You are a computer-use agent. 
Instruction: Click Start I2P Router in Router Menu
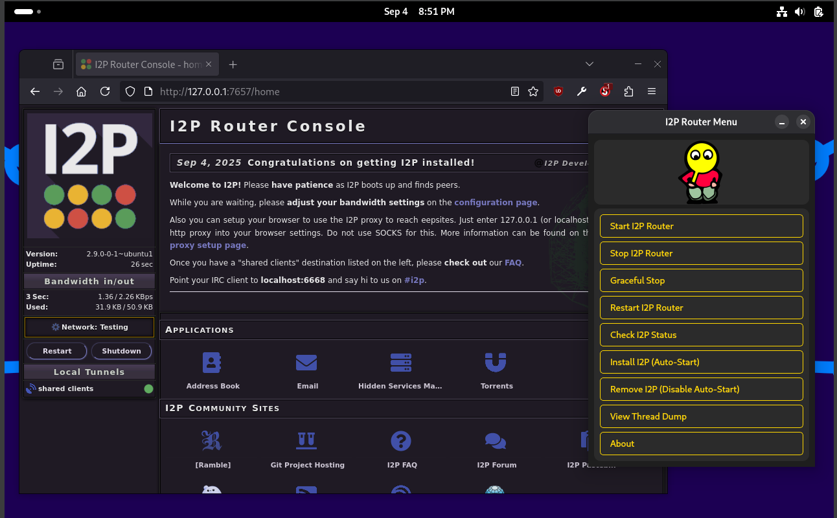click(x=702, y=226)
